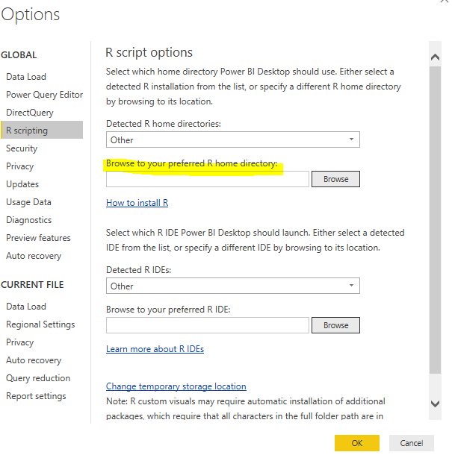Open How to install R link

(137, 203)
